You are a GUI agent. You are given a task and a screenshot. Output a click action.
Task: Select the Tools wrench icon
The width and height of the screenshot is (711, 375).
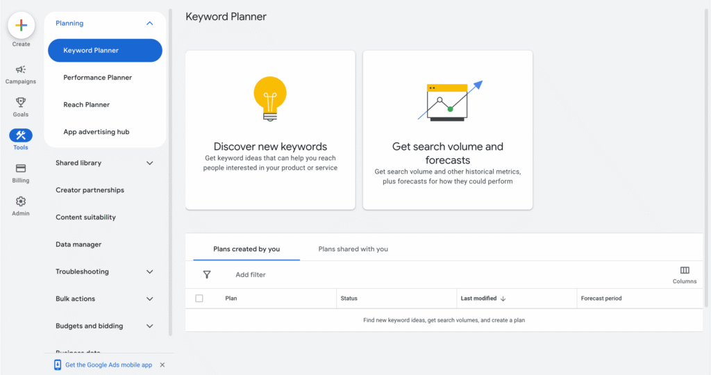21,135
